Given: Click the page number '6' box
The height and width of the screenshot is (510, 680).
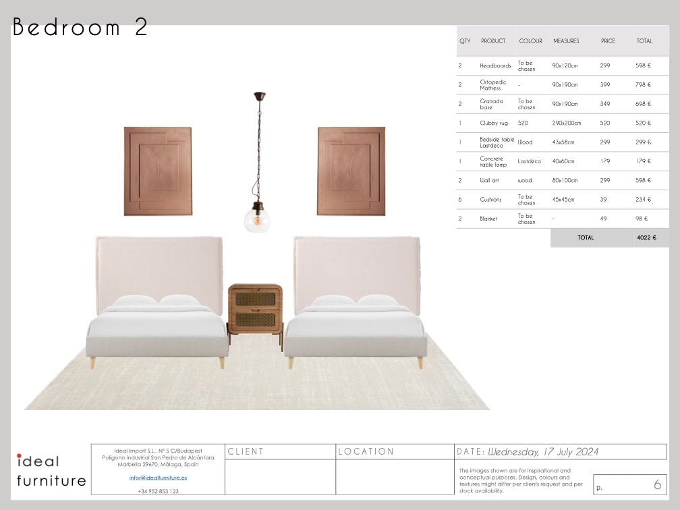Looking at the screenshot, I should click(629, 484).
